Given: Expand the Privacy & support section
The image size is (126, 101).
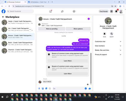Looking at the screenshot, I should 108,55.
